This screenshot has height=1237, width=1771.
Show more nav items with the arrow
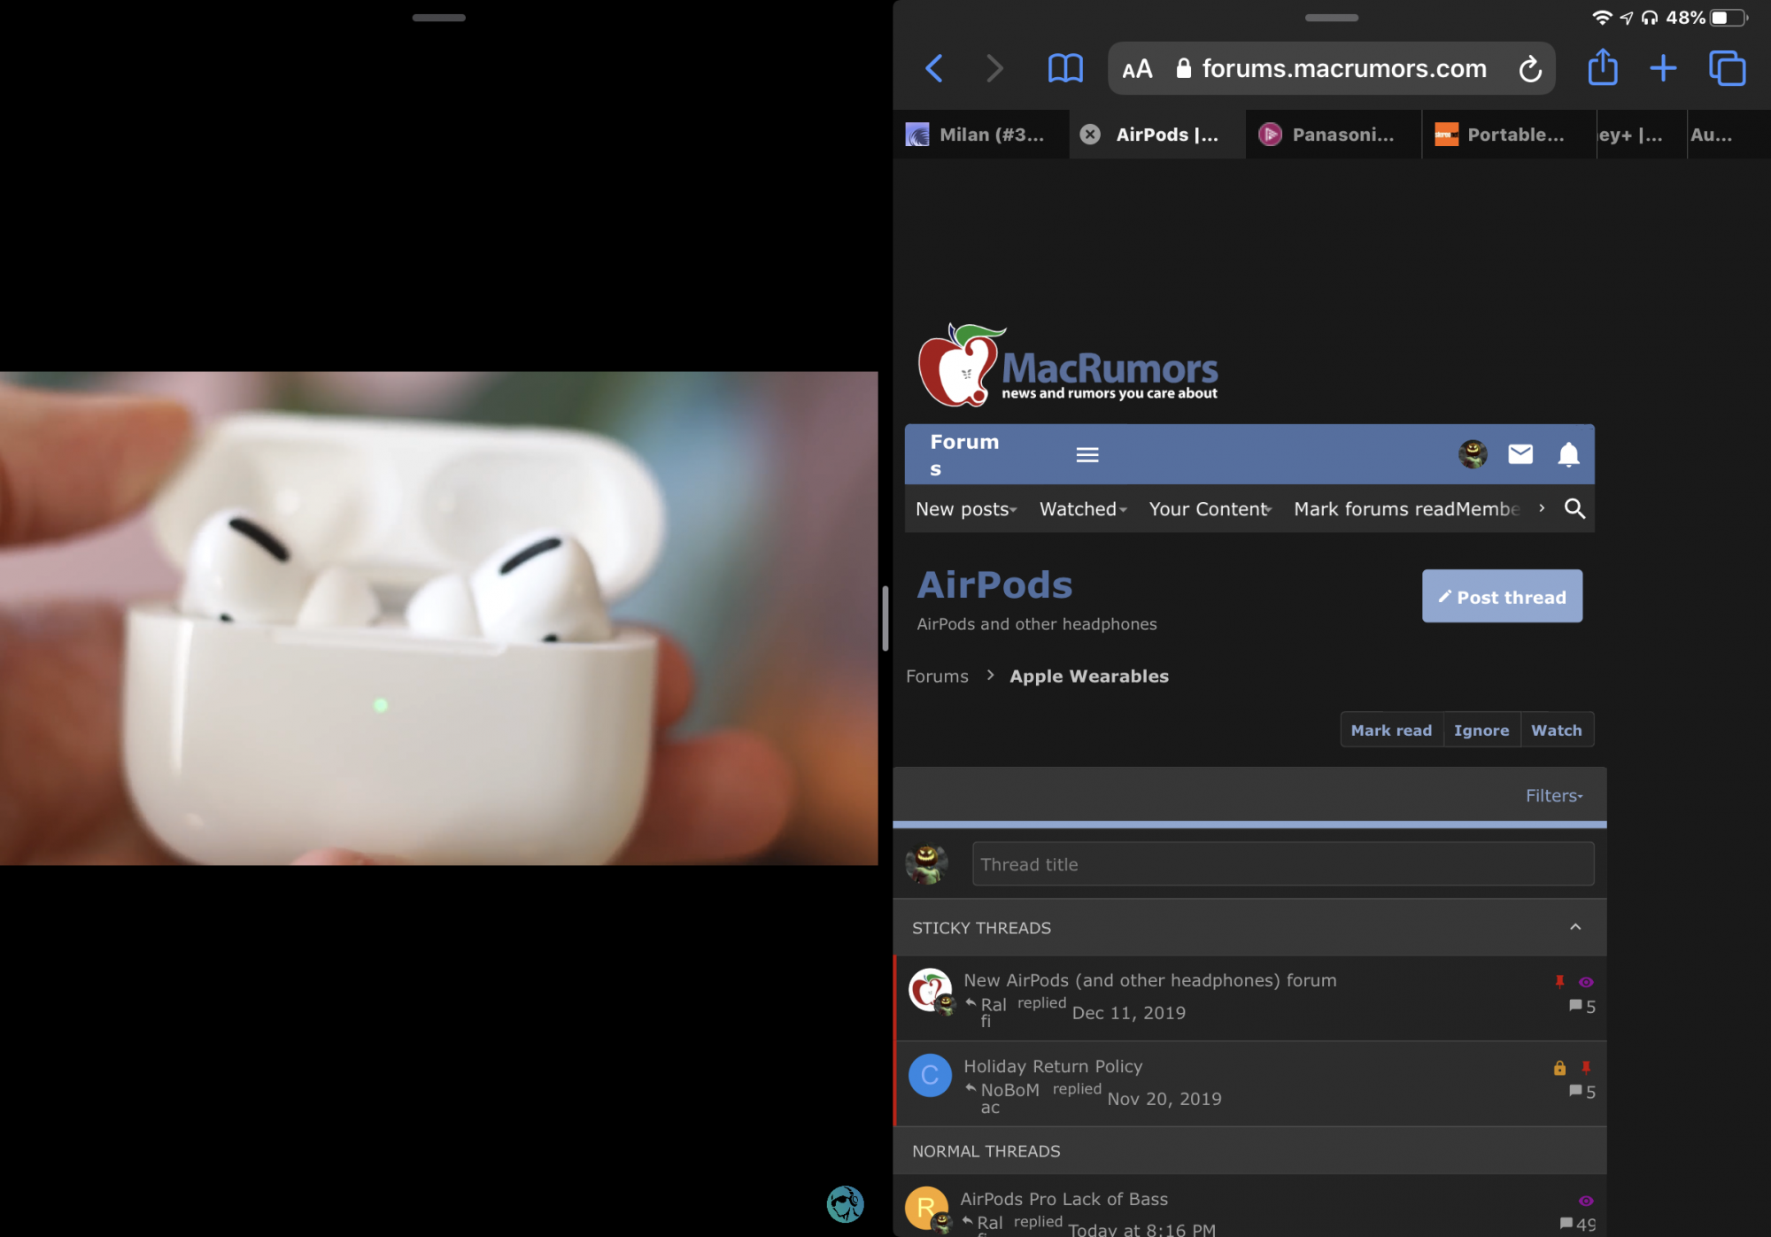tap(1542, 508)
